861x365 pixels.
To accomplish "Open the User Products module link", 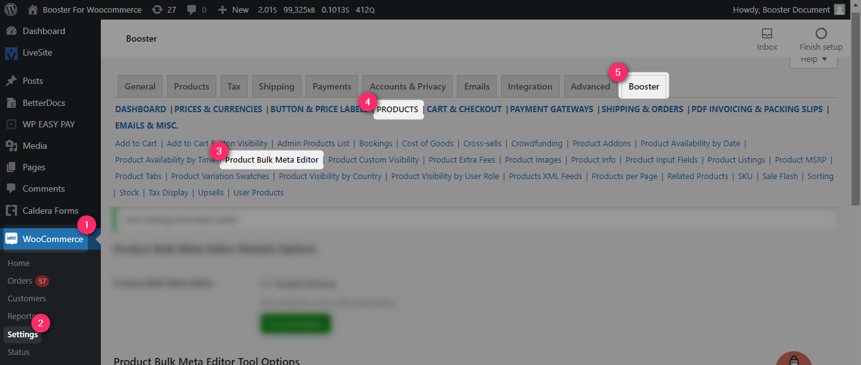I will (x=258, y=192).
